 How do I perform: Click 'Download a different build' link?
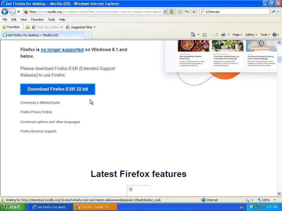pos(40,103)
